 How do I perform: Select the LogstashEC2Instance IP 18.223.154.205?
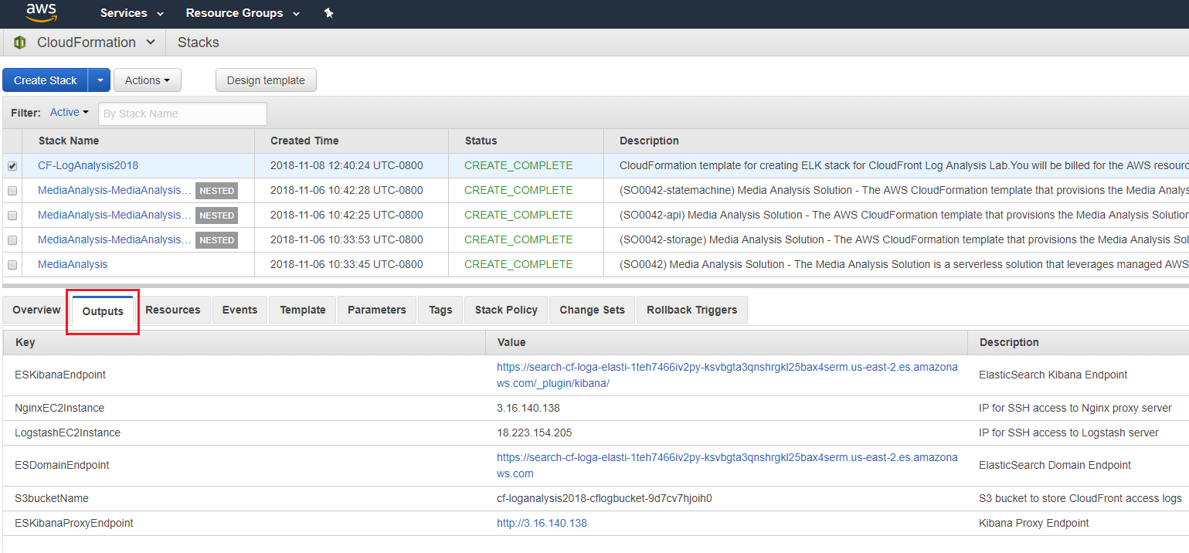point(535,433)
